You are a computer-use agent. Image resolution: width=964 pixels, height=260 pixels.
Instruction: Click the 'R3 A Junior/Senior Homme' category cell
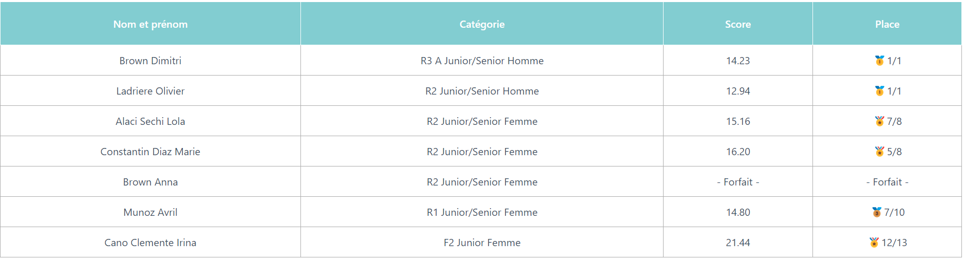point(482,61)
